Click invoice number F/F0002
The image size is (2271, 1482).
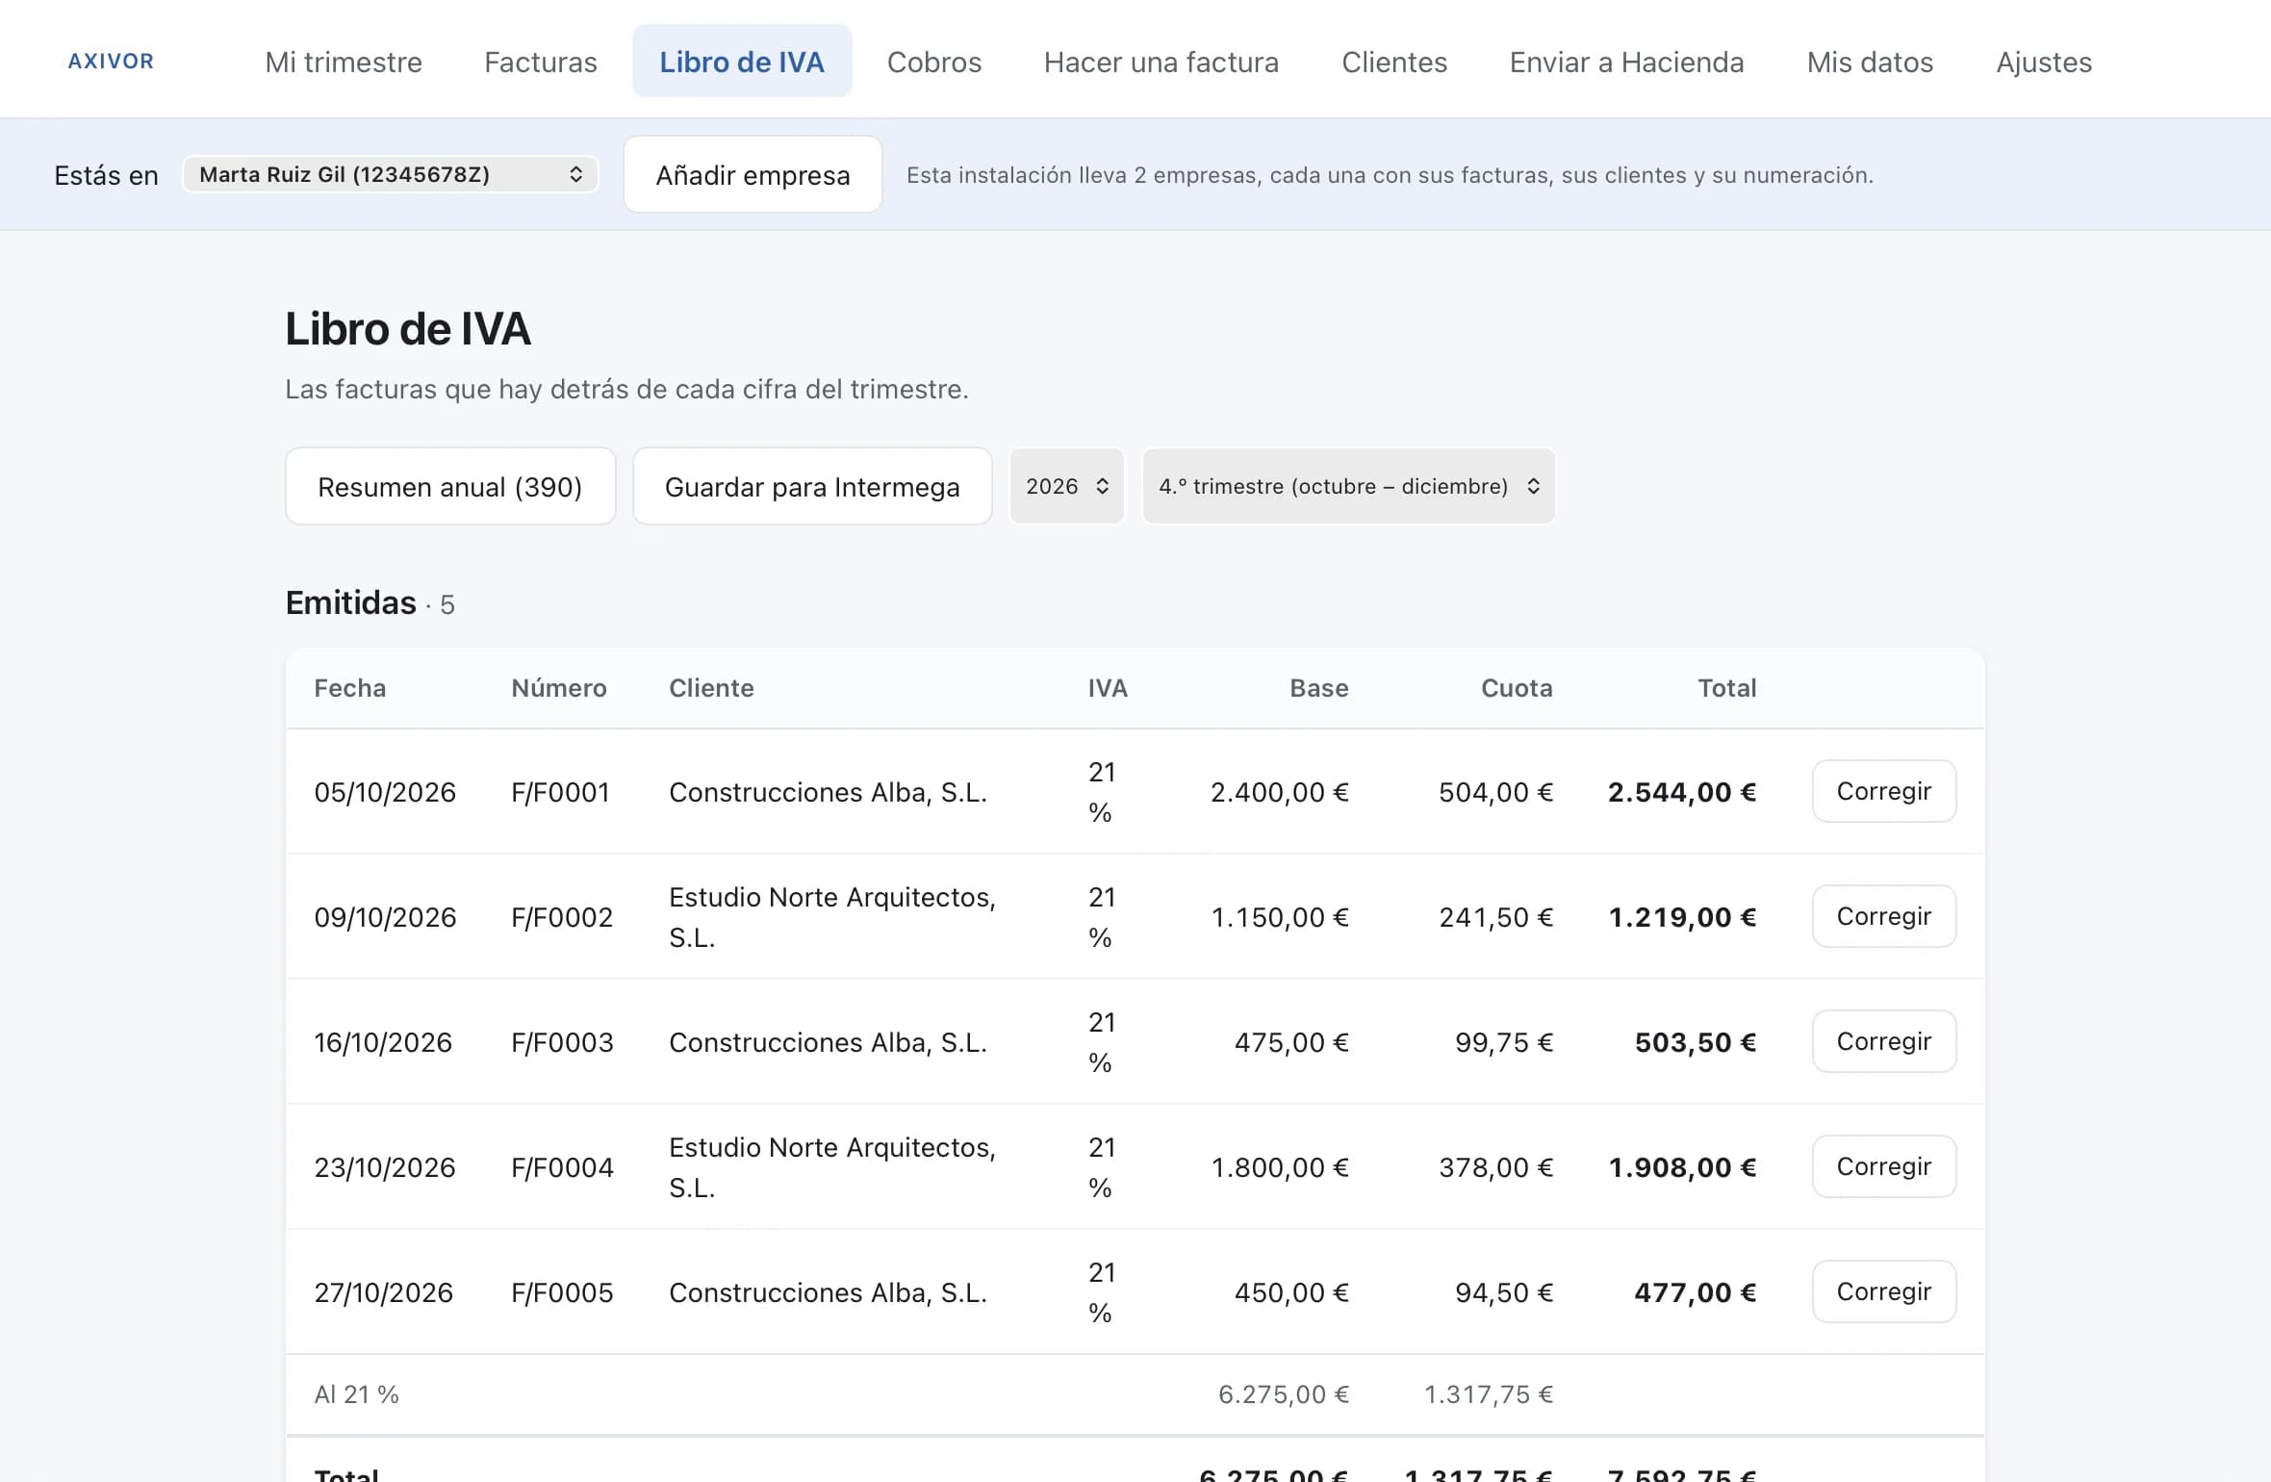pos(562,917)
